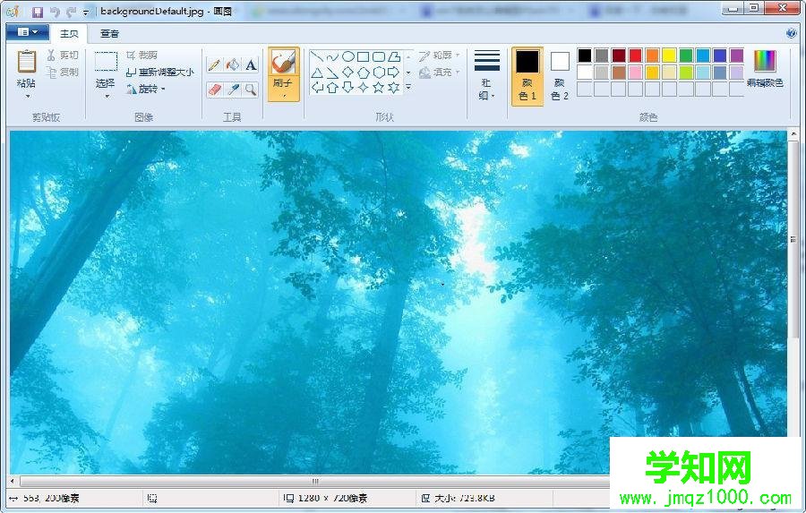Screen dimensions: 806x513
Task: Click Resize (重新调整大小) button
Action: 160,73
